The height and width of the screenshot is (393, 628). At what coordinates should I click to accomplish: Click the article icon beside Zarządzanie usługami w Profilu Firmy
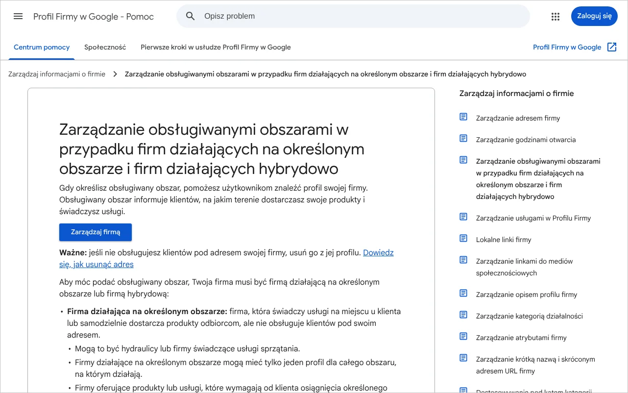(463, 217)
